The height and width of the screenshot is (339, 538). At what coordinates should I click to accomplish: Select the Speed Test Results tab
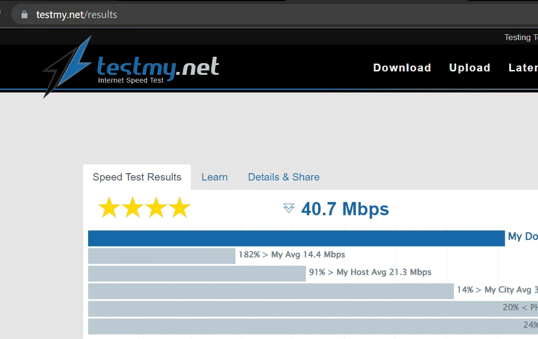137,177
